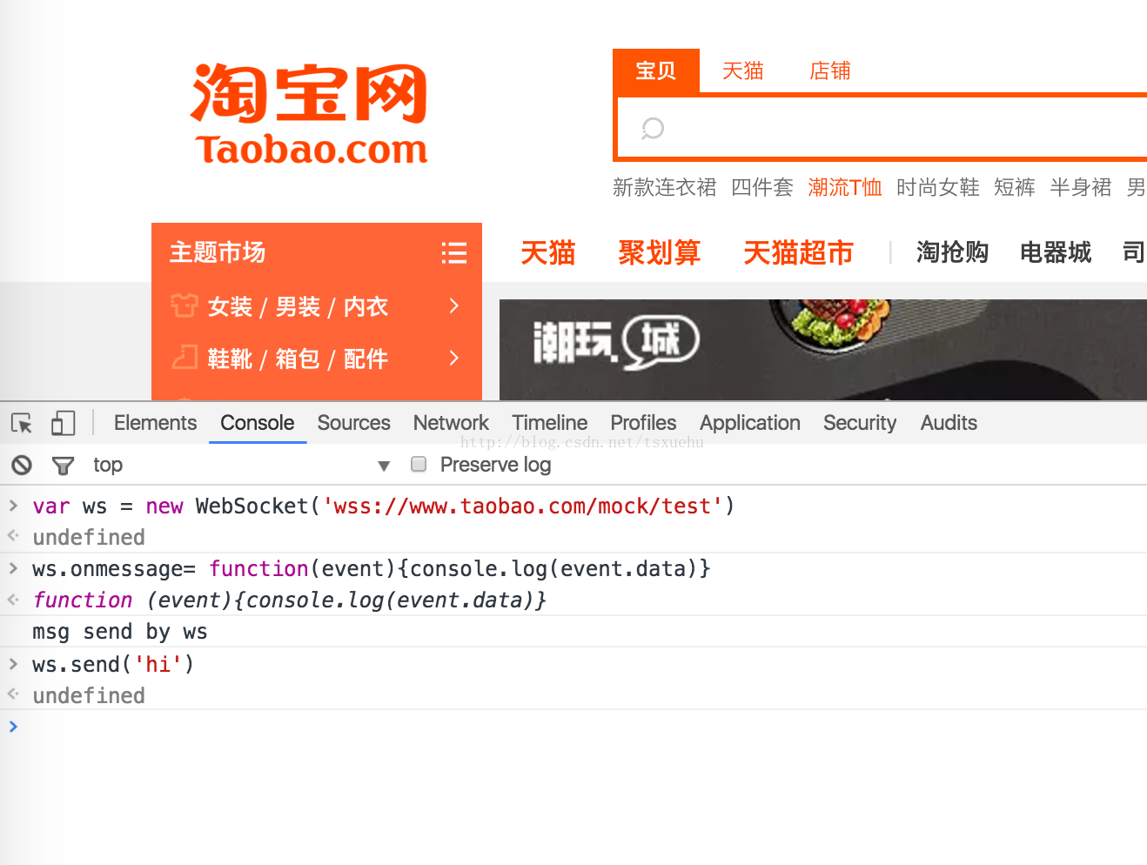
Task: Select the 宝贝 search tab
Action: coord(656,70)
